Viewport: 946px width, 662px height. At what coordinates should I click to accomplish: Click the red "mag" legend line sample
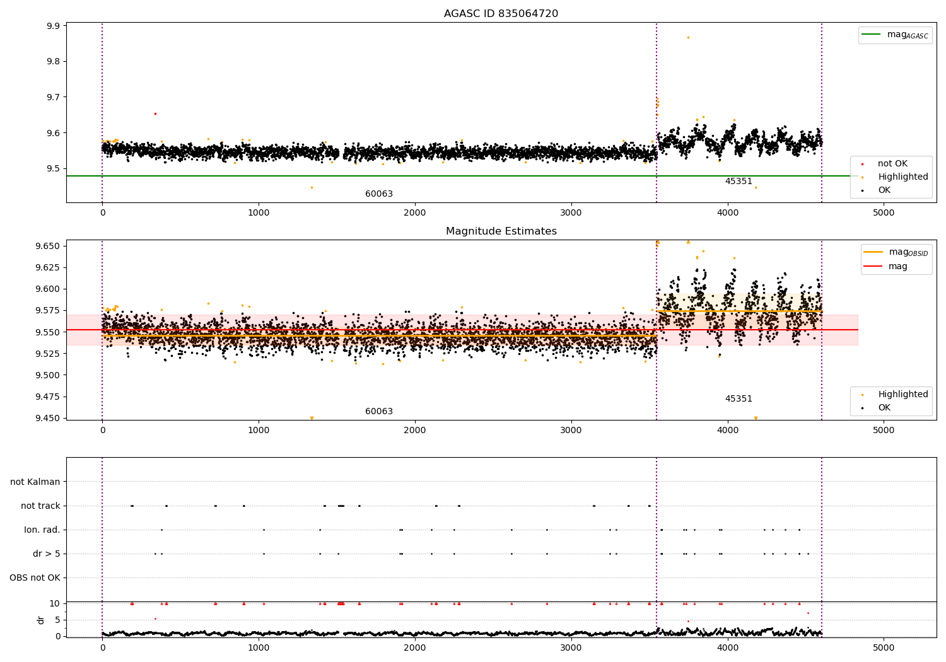tap(873, 266)
